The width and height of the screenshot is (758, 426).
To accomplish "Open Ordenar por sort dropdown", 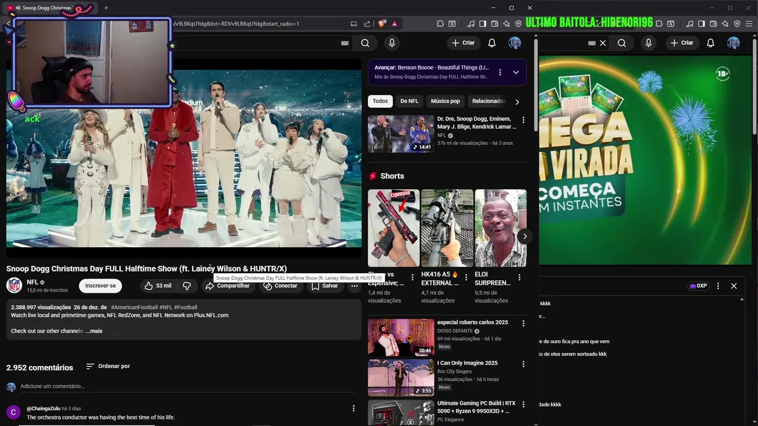I will [x=108, y=366].
